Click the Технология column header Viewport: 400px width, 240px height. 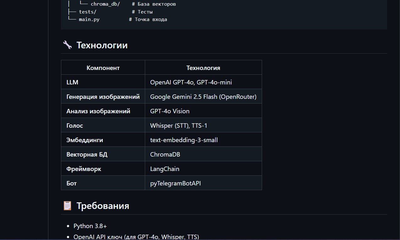coord(203,67)
